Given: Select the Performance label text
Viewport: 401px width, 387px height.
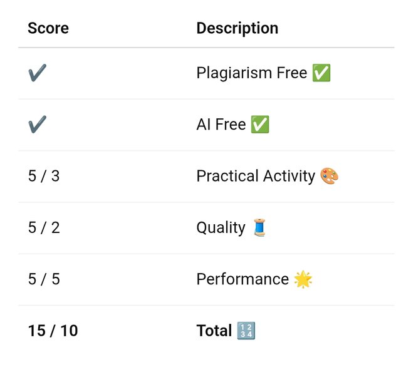Looking at the screenshot, I should click(242, 279).
